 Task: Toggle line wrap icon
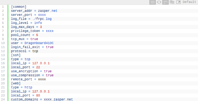point(165,2)
